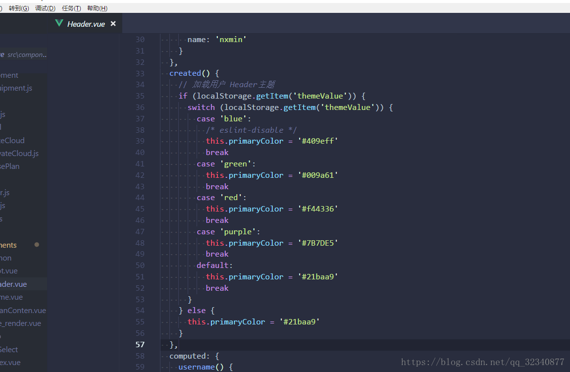
Task: Click the '#009a61' color string
Action: 318,175
